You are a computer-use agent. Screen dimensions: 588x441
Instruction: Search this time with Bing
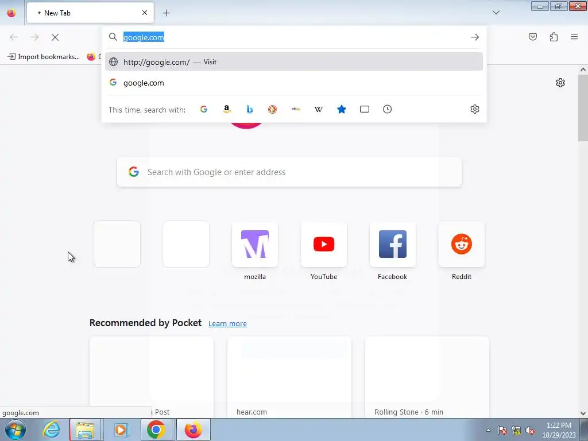click(249, 109)
